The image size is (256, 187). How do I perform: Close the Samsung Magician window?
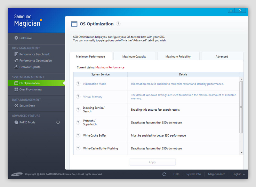(240, 11)
